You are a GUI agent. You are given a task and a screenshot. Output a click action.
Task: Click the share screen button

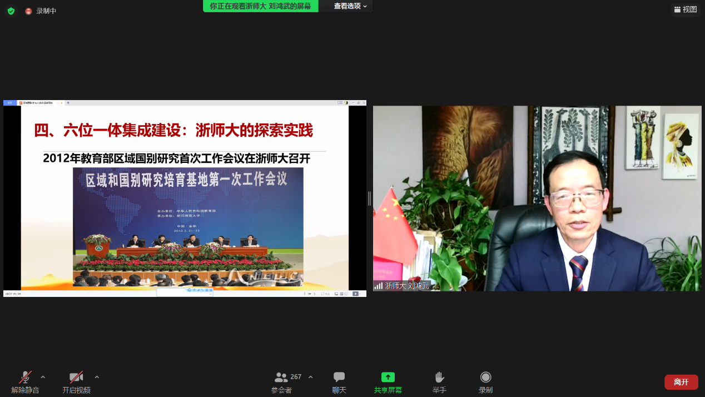coord(388,383)
